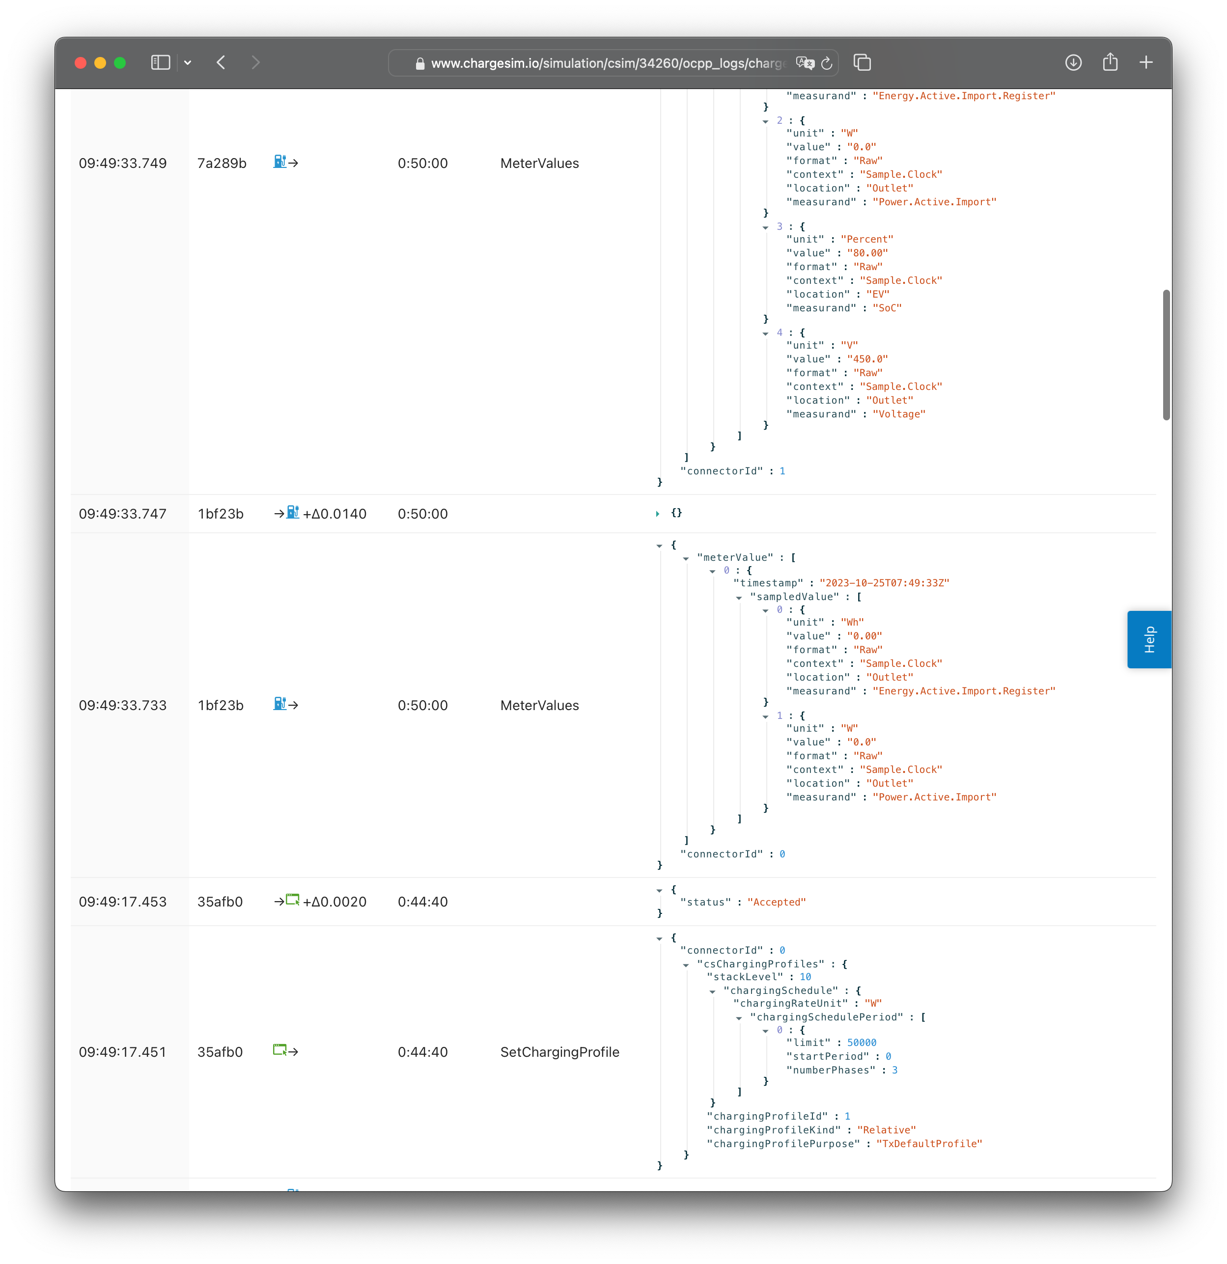
Task: Click the share icon in toolbar
Action: [1110, 62]
